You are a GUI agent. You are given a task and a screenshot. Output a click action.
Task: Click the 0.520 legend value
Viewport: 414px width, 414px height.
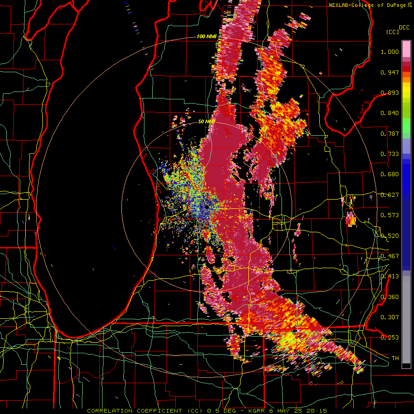390,236
